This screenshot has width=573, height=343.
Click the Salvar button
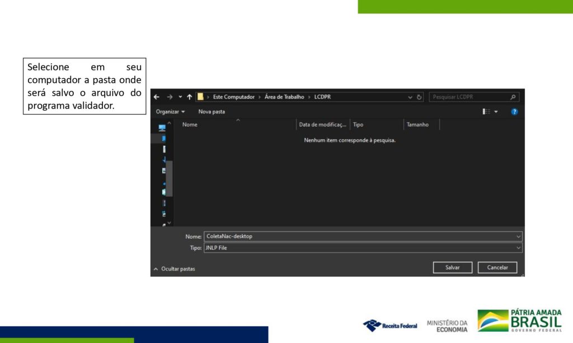452,268
